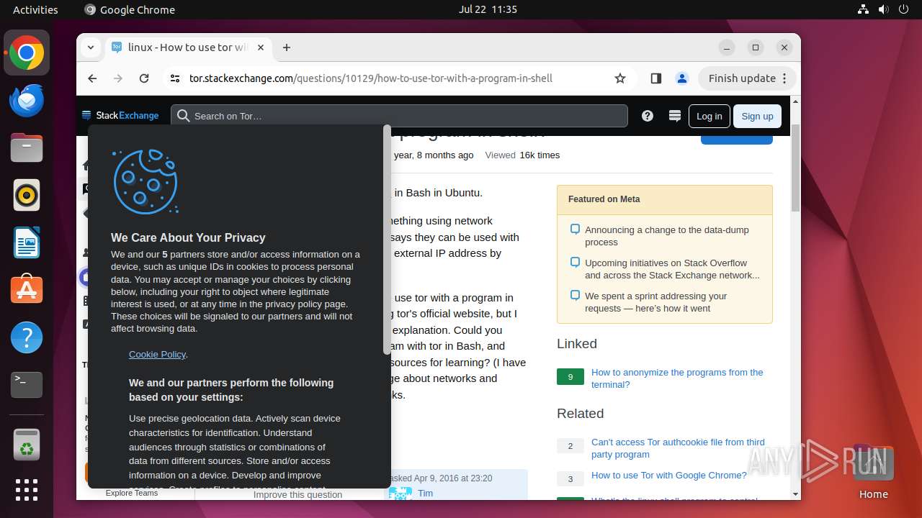Open the Google Chrome app menu
The width and height of the screenshot is (922, 518).
coord(130,9)
